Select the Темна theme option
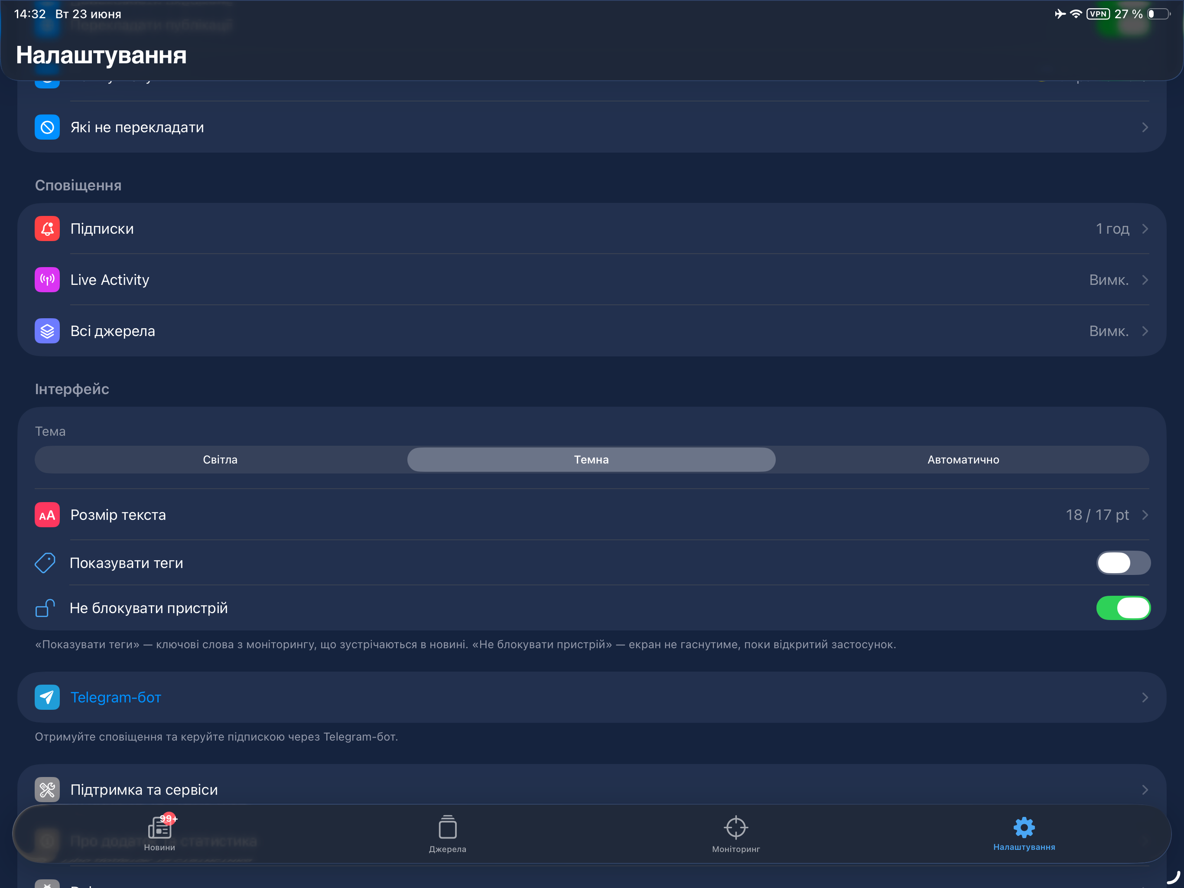This screenshot has height=888, width=1184. (x=591, y=460)
